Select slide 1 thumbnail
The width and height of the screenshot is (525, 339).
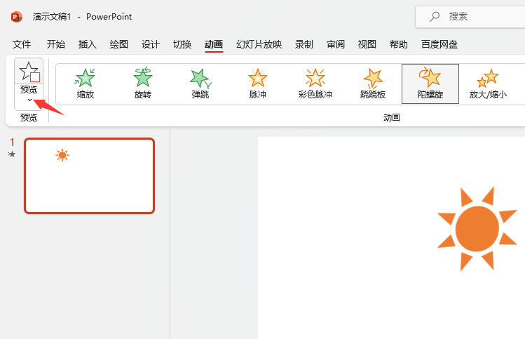click(90, 175)
